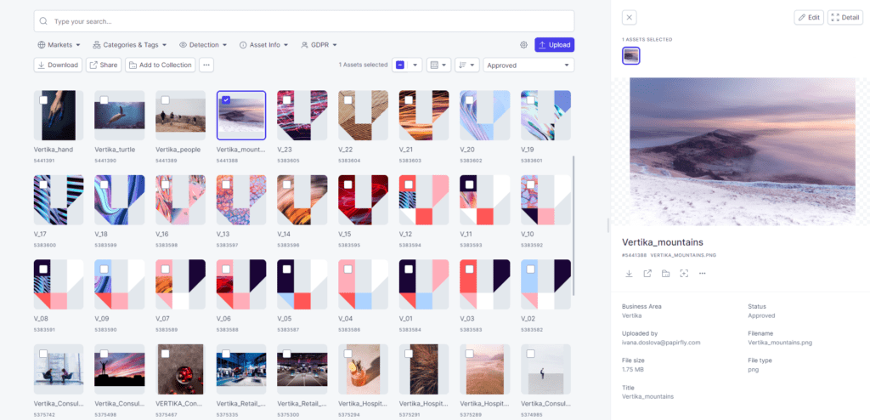The height and width of the screenshot is (420, 870).
Task: Open the V_05 asset thumbnail
Action: coord(302,284)
